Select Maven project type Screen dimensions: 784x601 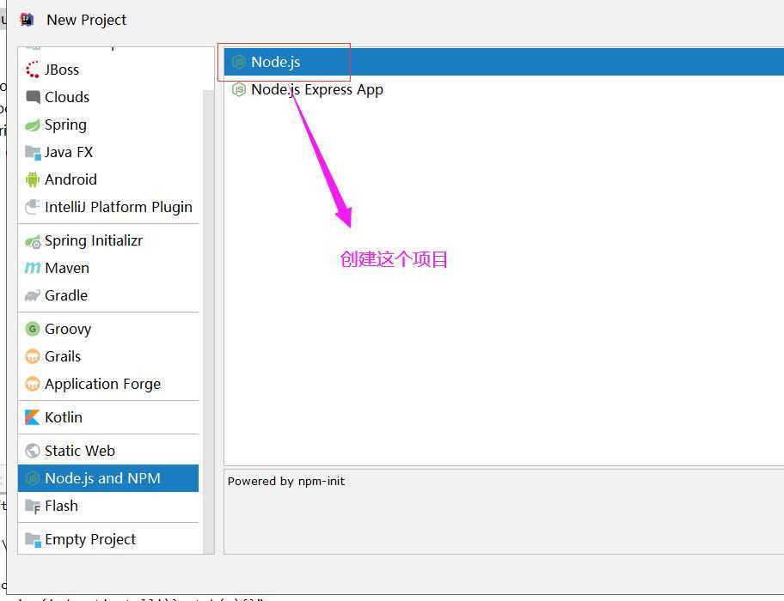pyautogui.click(x=67, y=268)
